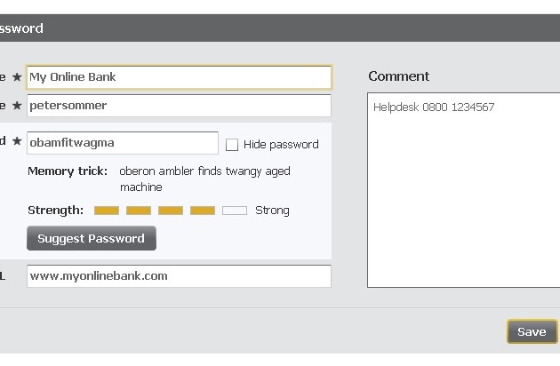Click the "obamfitwagma" password field
560x366 pixels.
[x=123, y=143]
